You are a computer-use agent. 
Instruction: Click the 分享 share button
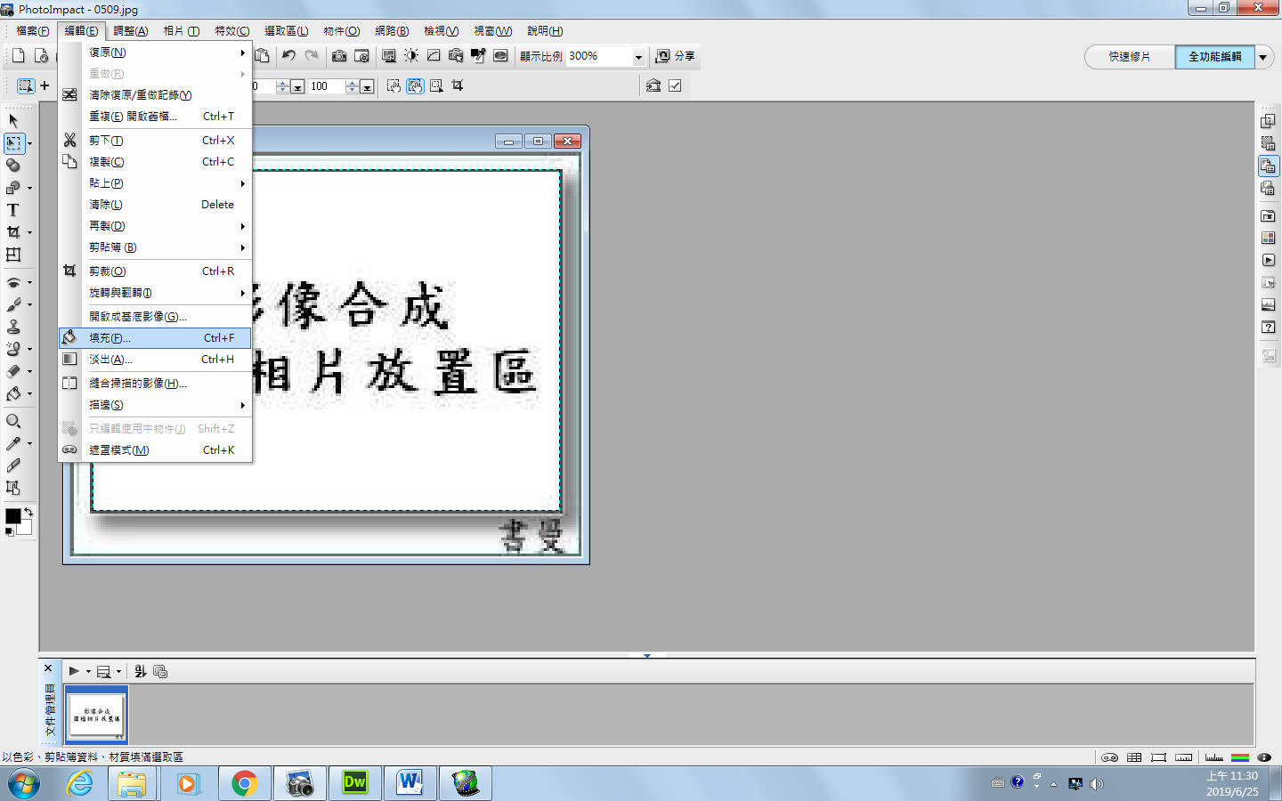675,56
